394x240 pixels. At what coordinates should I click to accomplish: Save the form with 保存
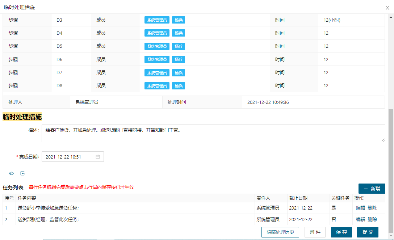click(x=341, y=232)
